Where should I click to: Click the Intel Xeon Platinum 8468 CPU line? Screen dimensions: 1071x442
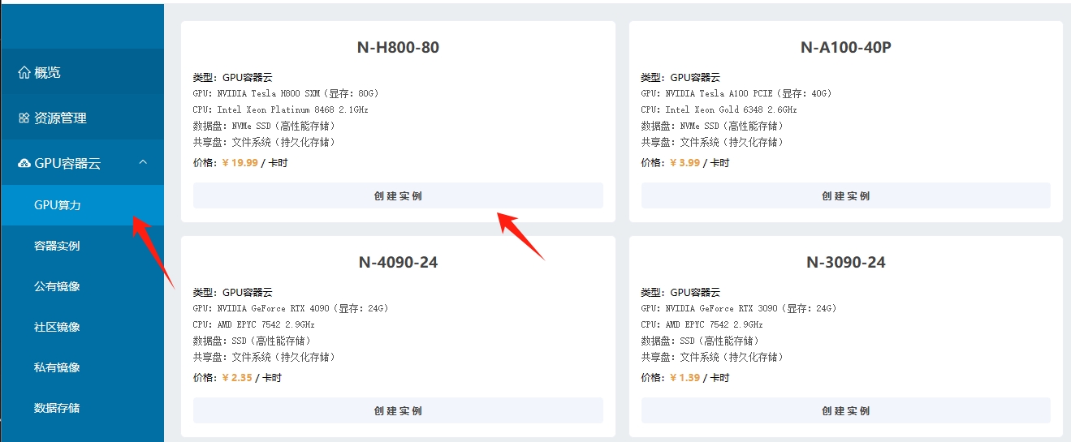click(x=281, y=109)
